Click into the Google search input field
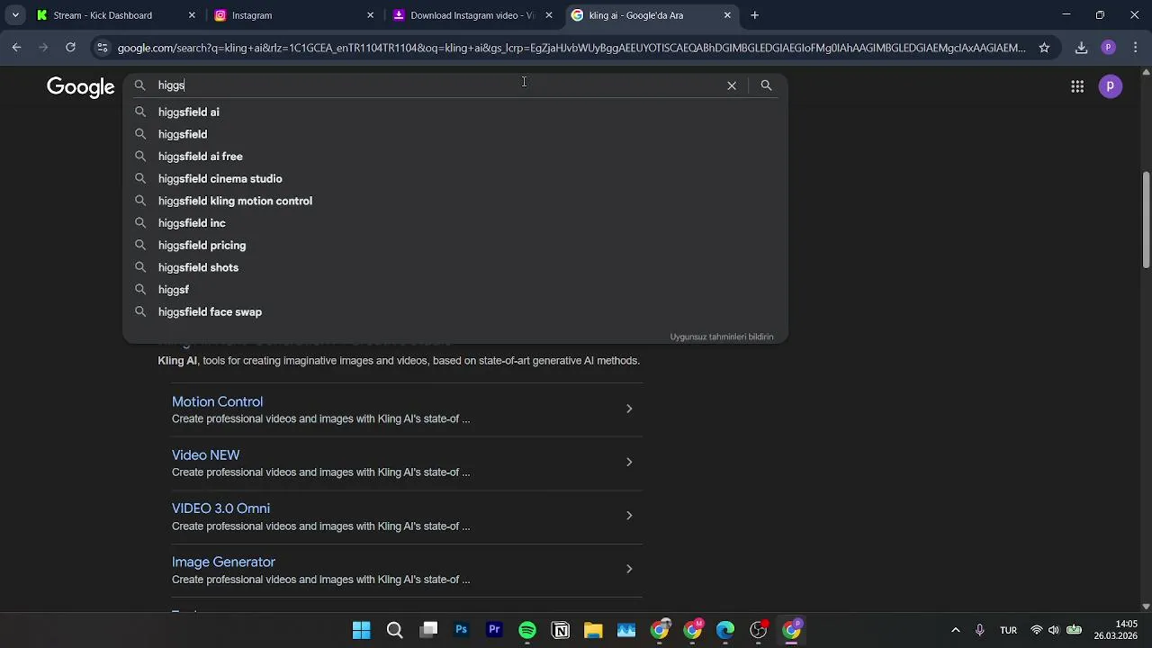 pos(436,85)
